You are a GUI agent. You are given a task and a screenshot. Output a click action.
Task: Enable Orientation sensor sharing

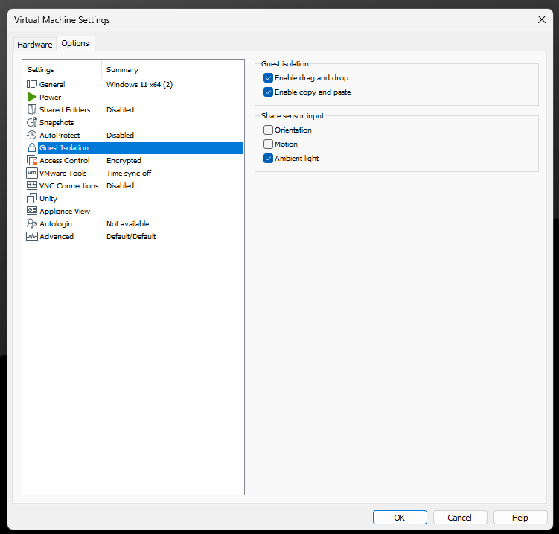coord(269,130)
